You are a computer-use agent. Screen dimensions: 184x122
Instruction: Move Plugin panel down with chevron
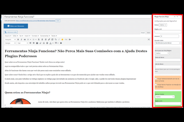(177, 17)
